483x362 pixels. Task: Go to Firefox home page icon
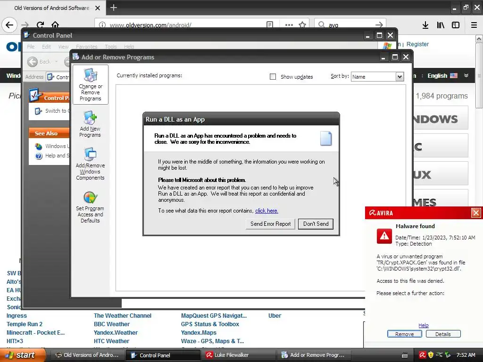[x=55, y=25]
